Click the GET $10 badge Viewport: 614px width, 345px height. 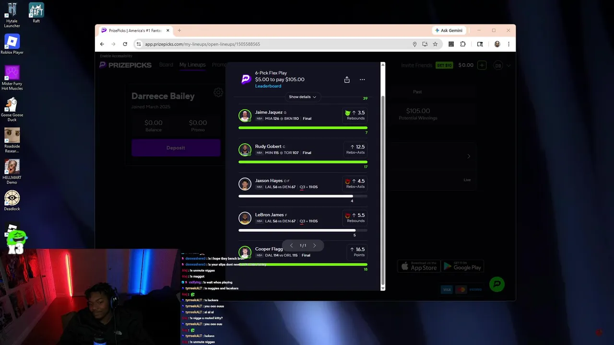[x=444, y=65]
